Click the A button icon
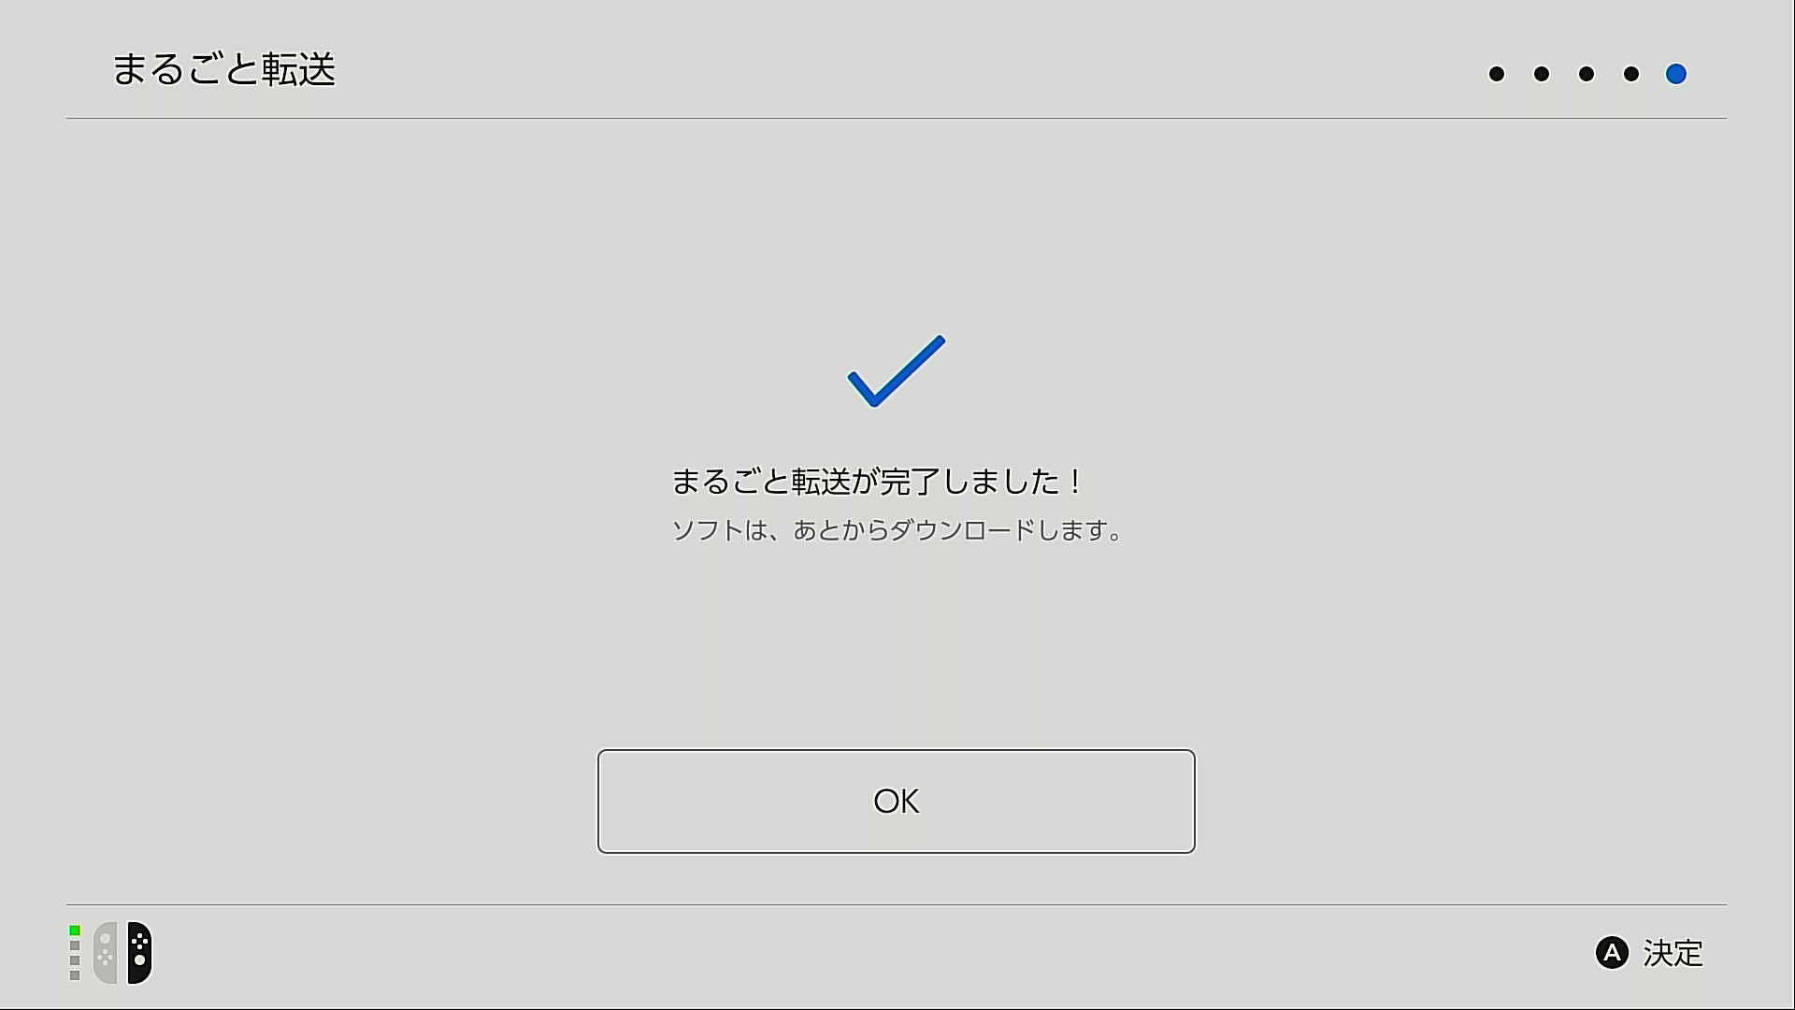This screenshot has height=1010, width=1795. pos(1612,953)
